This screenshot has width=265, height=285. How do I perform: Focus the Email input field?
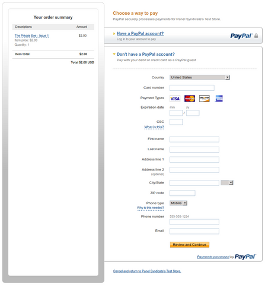tap(194, 231)
